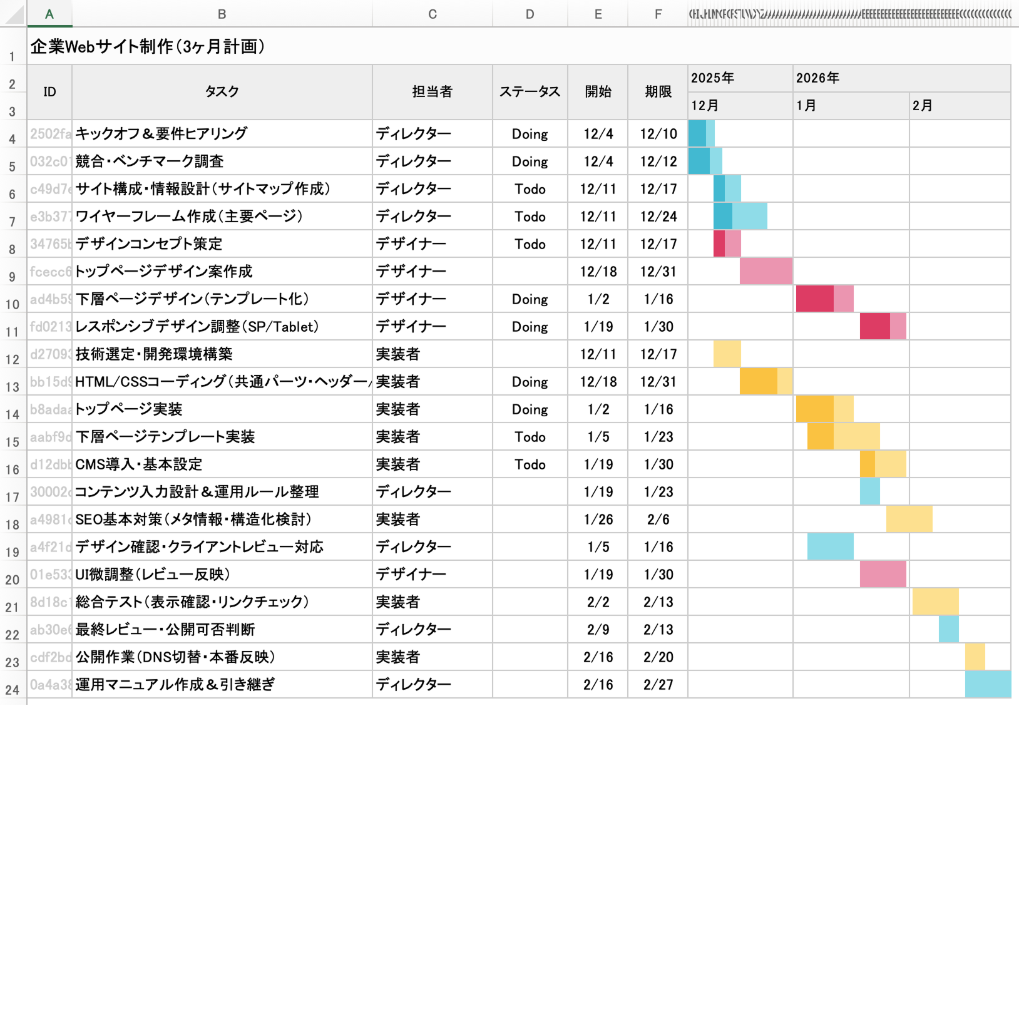
Task: Select column B header labeled タスク
Action: (222, 14)
